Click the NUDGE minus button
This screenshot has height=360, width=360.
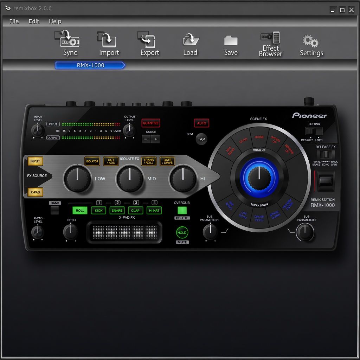[146, 139]
